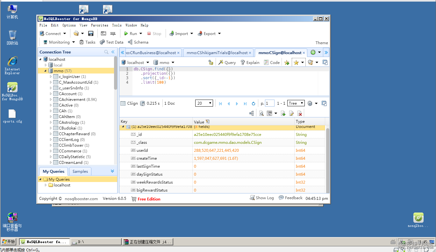Click the query history clock icon
Screen dimensions: 436x252
(x=310, y=62)
